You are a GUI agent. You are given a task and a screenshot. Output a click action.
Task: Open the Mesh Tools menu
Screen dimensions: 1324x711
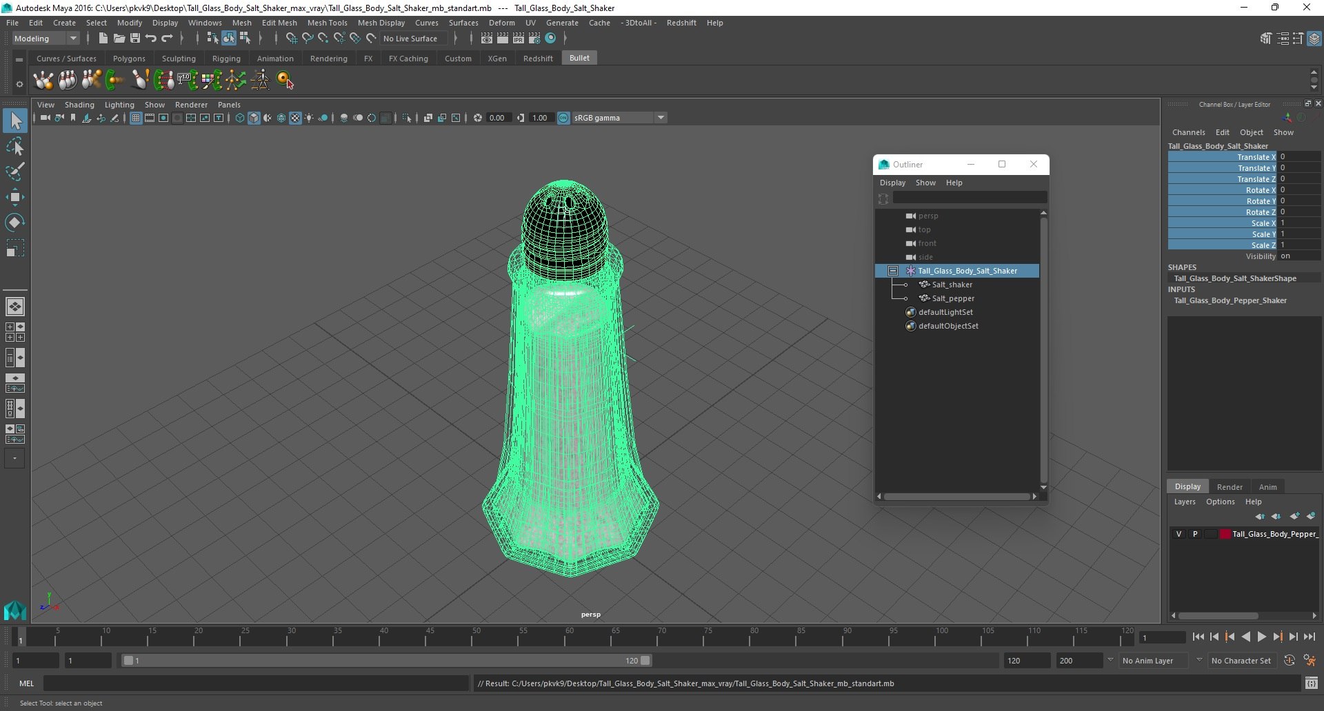coord(327,23)
